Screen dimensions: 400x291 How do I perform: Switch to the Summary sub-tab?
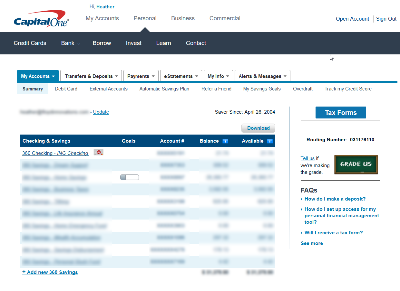coord(33,89)
